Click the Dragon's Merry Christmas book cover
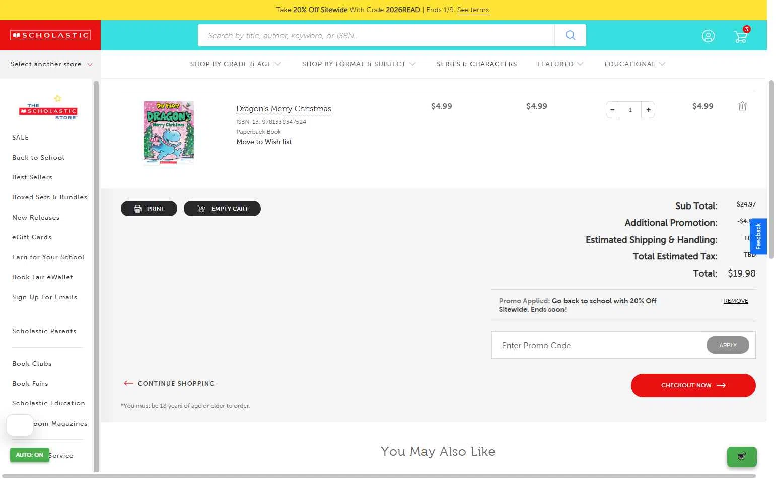776x480 pixels. tap(169, 133)
